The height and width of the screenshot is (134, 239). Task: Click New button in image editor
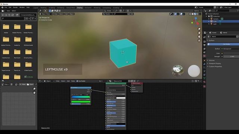coord(22,84)
